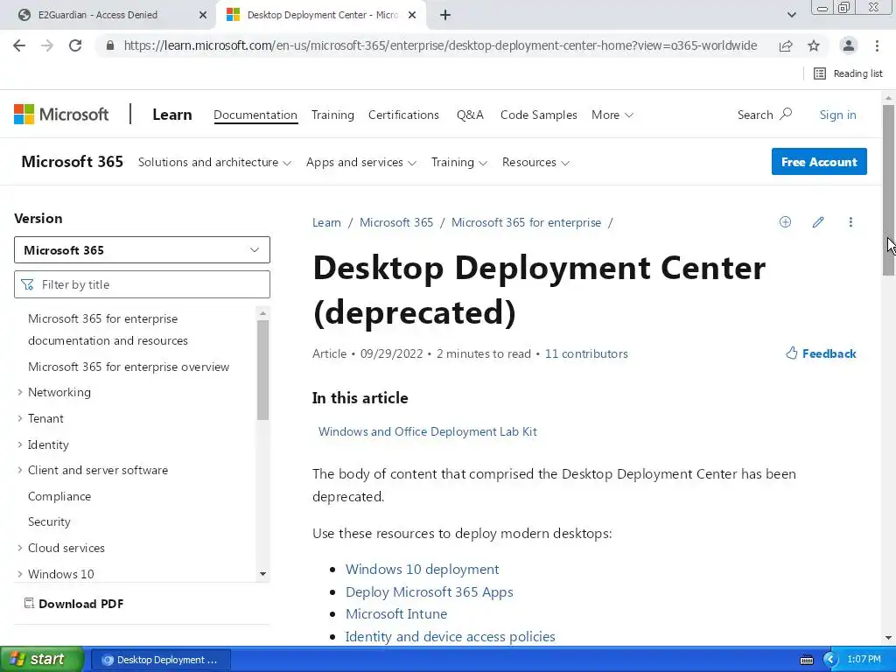Expand the Microsoft 365 Training dropdown
The image size is (896, 672).
(458, 162)
